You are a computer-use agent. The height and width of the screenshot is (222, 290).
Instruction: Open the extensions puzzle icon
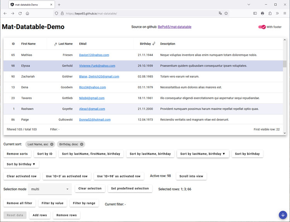click(x=270, y=13)
